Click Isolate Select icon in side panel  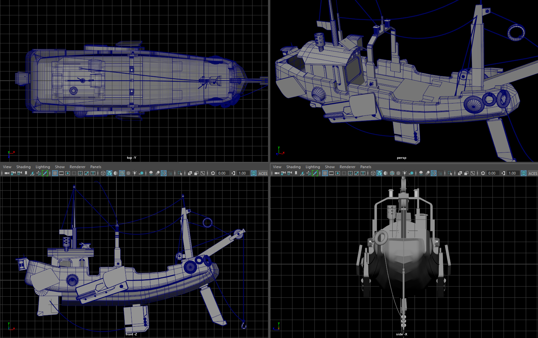pos(450,173)
